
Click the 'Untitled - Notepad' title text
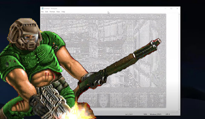pos(50,8)
